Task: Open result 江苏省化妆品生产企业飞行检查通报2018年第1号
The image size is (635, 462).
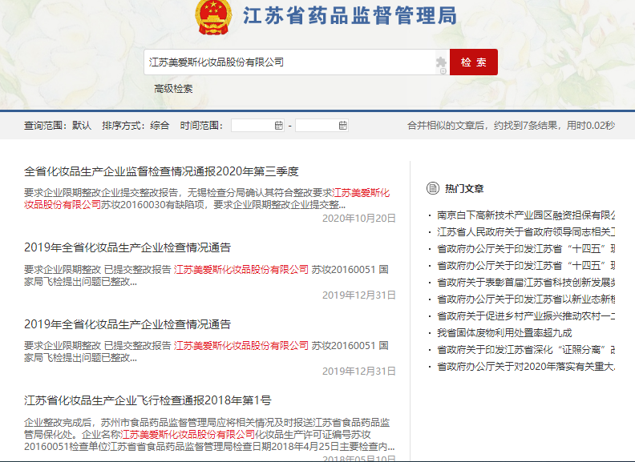Action: [148, 400]
